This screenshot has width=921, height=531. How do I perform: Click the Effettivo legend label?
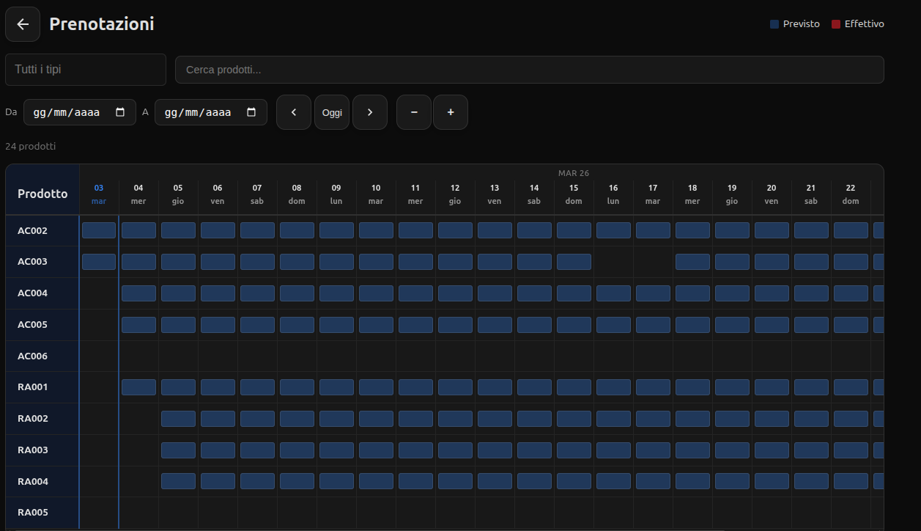[865, 24]
